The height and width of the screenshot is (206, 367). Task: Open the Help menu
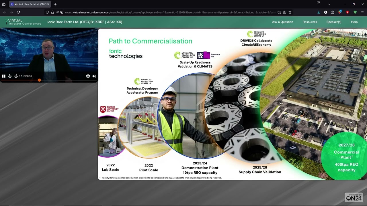tap(354, 22)
